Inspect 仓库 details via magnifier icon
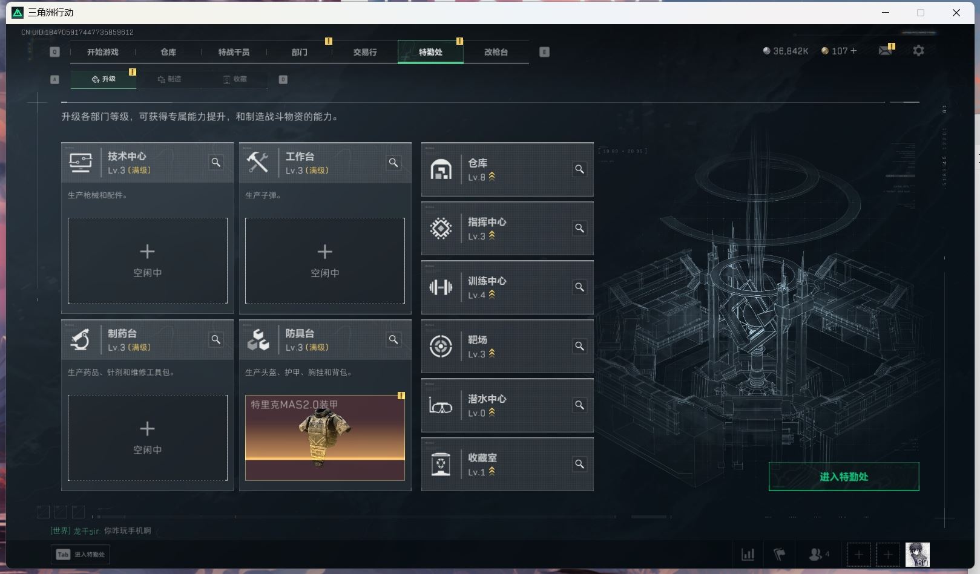This screenshot has width=980, height=574. point(579,169)
